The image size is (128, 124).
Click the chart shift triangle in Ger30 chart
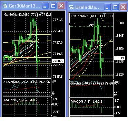click(x=42, y=12)
